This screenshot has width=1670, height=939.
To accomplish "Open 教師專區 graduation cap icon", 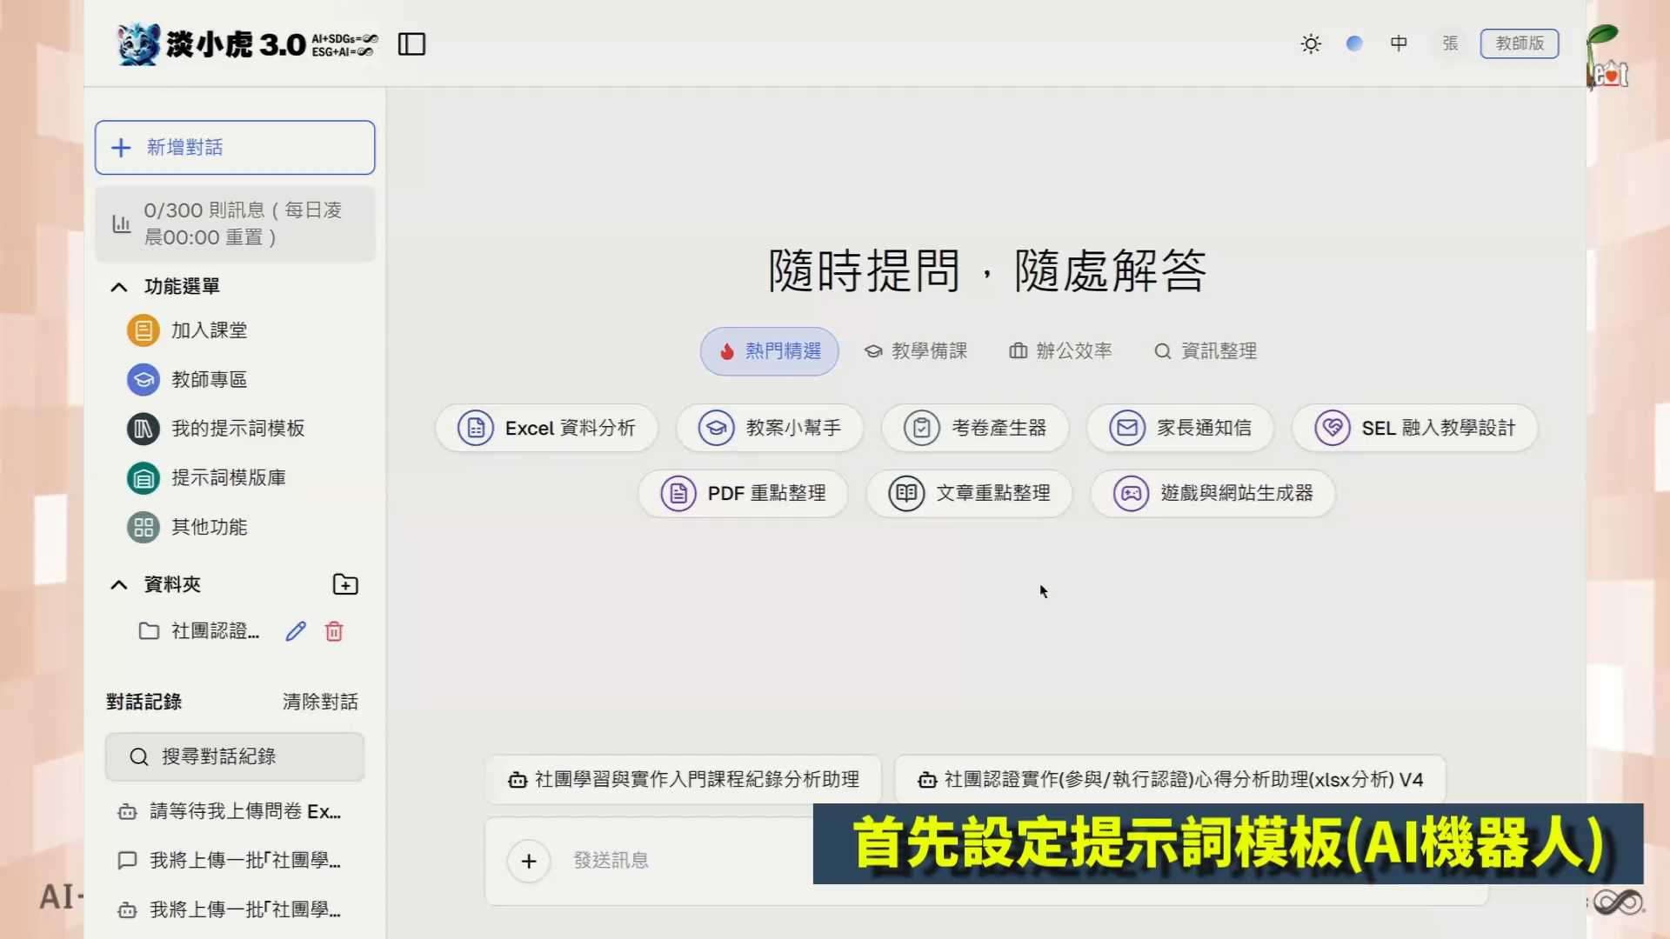I will pos(144,380).
